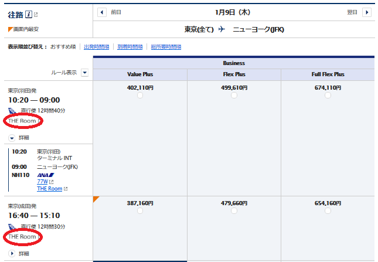Click the ANA logo in NH110 details
This screenshot has width=378, height=262.
45,175
